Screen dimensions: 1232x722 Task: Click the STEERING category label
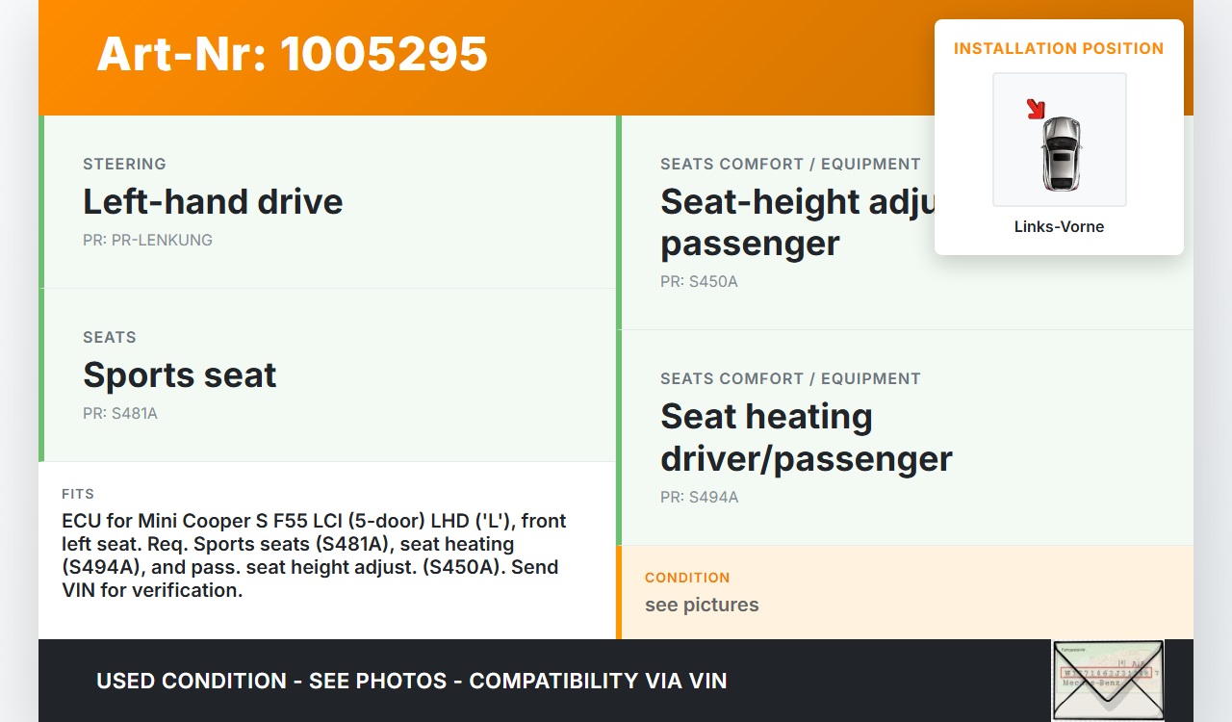124,164
